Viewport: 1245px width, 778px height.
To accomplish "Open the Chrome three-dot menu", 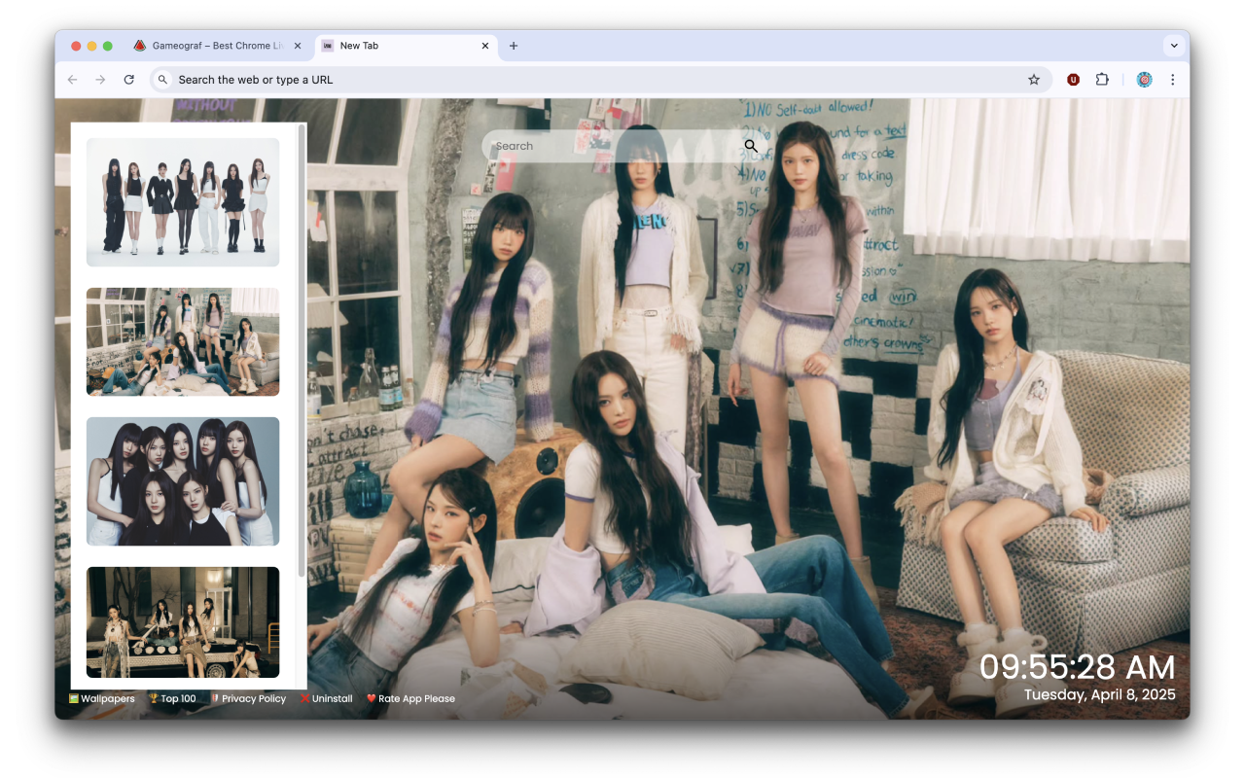I will [1172, 80].
